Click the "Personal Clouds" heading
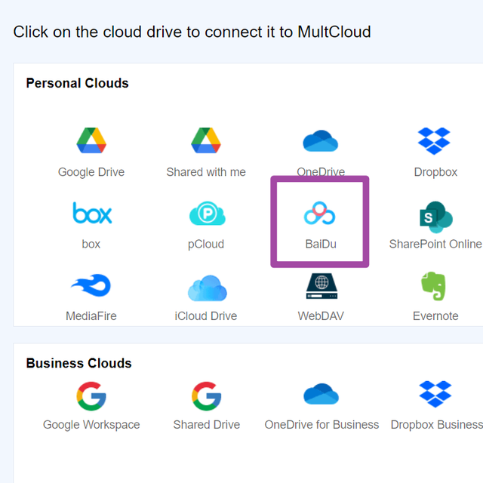Viewport: 483px width, 483px height. pyautogui.click(x=77, y=83)
